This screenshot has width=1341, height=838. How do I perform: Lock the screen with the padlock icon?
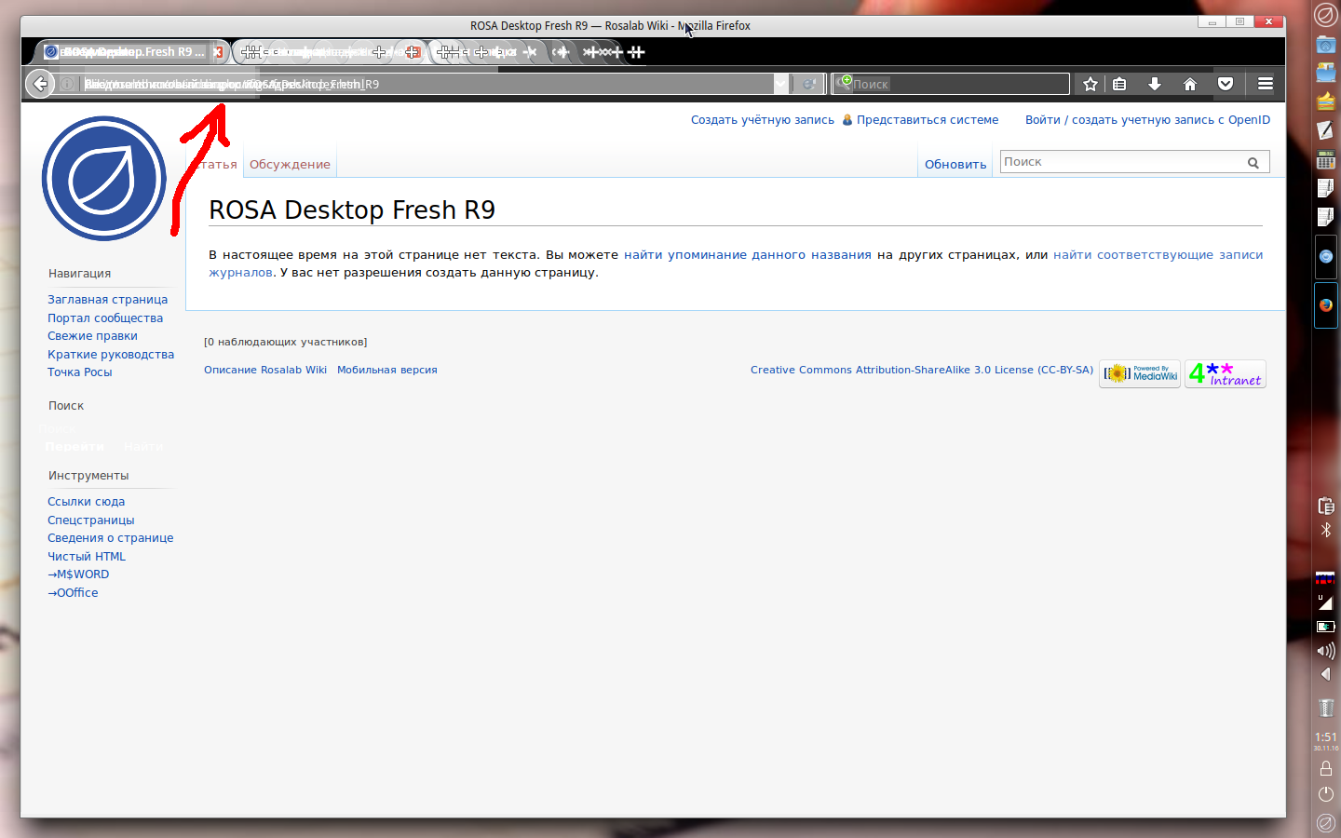(1326, 769)
